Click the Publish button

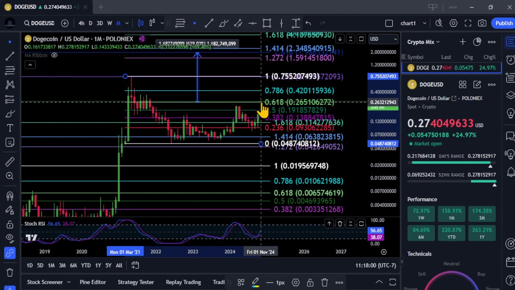pyautogui.click(x=504, y=23)
